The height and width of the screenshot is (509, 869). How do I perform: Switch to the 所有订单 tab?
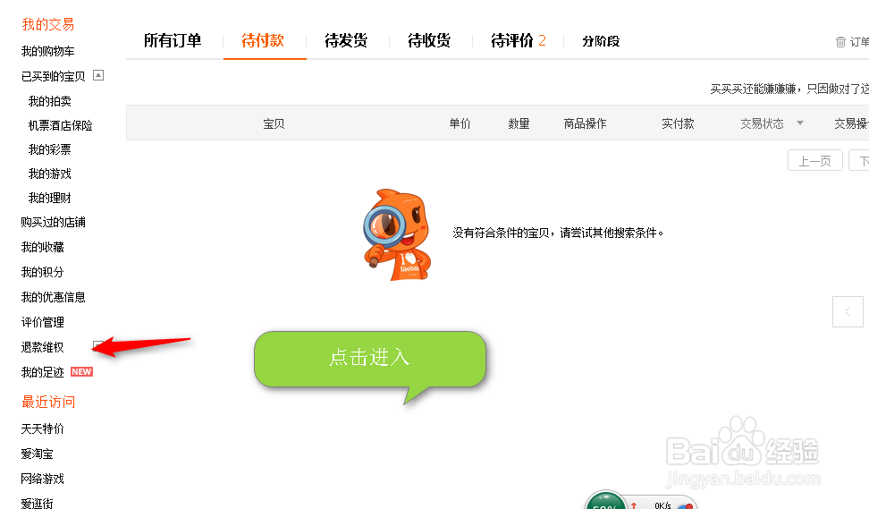tap(173, 40)
